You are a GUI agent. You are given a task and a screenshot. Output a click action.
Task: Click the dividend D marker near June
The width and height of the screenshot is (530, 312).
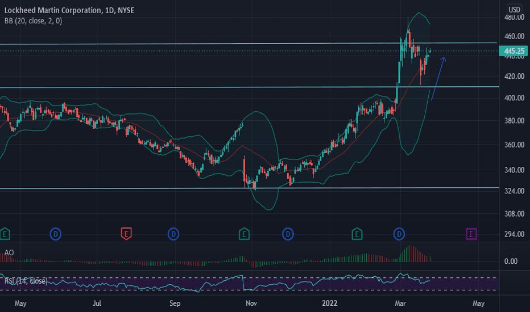click(56, 234)
